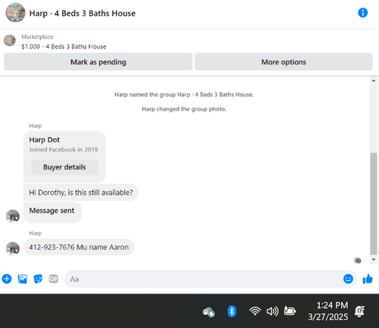
Task: Click the group photo avatar in header
Action: point(15,13)
